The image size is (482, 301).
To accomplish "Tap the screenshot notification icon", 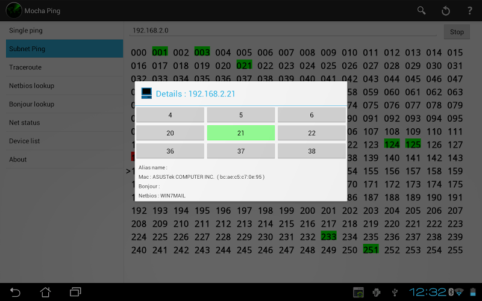I will point(358,292).
